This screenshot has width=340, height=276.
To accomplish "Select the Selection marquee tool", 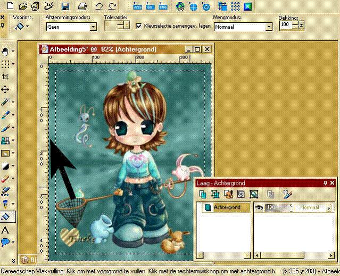I will (5, 64).
